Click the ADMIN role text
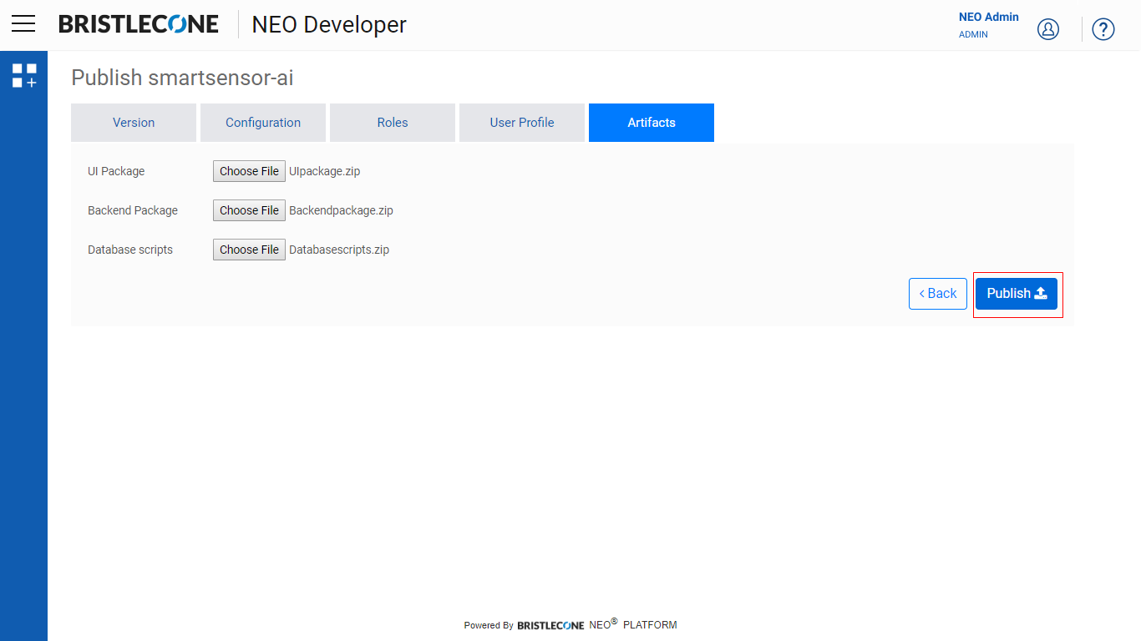1141x641 pixels. point(973,35)
